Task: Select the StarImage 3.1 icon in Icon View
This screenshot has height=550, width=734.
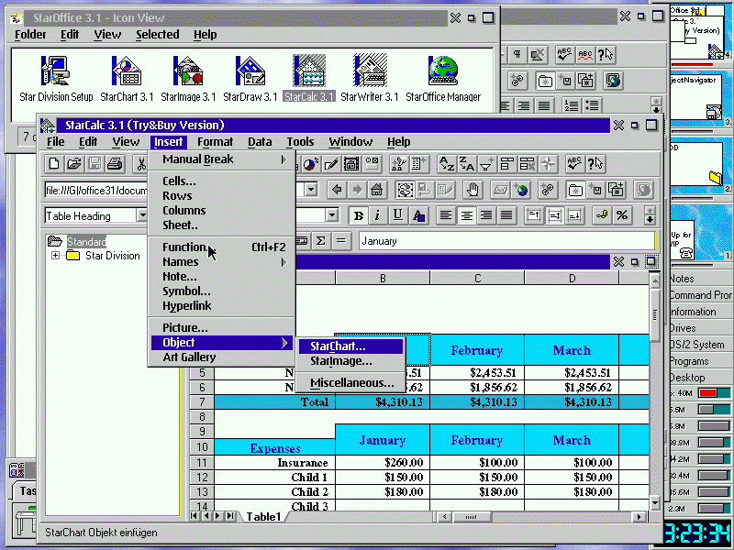Action: (188, 79)
